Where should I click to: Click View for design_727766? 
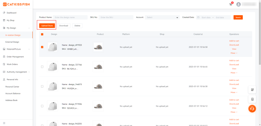tap(234, 69)
